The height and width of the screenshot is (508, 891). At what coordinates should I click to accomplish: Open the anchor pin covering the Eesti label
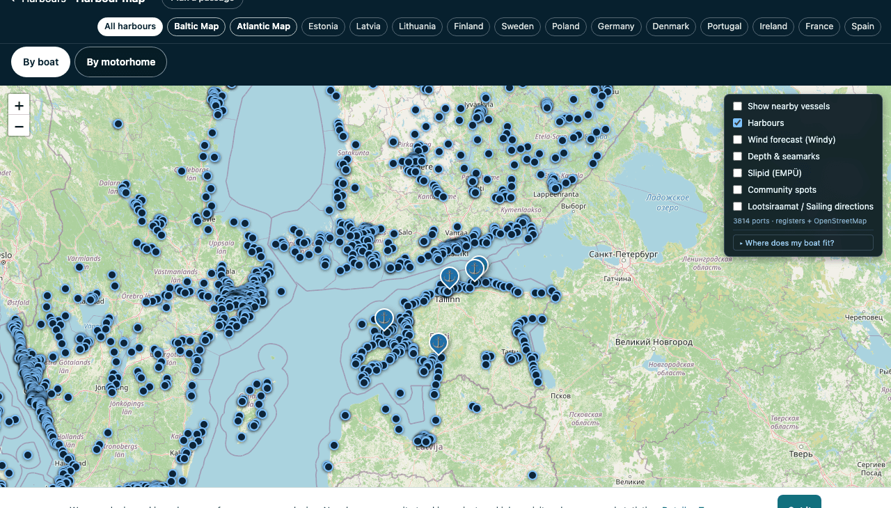point(439,344)
